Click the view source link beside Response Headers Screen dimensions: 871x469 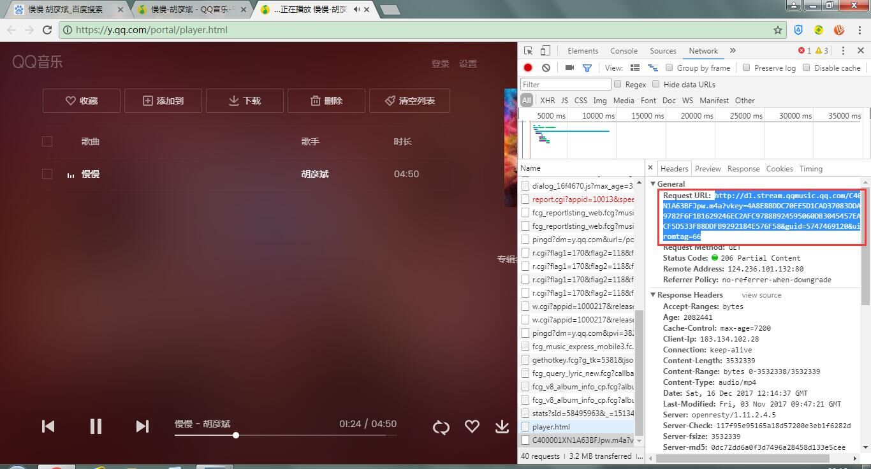[x=761, y=294]
